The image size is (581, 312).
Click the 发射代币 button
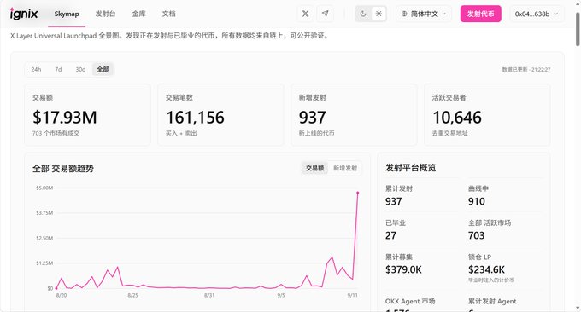(x=480, y=14)
